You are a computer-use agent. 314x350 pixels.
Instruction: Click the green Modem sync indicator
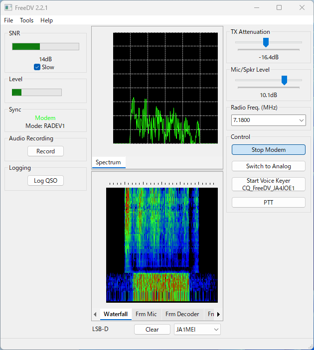[45, 118]
